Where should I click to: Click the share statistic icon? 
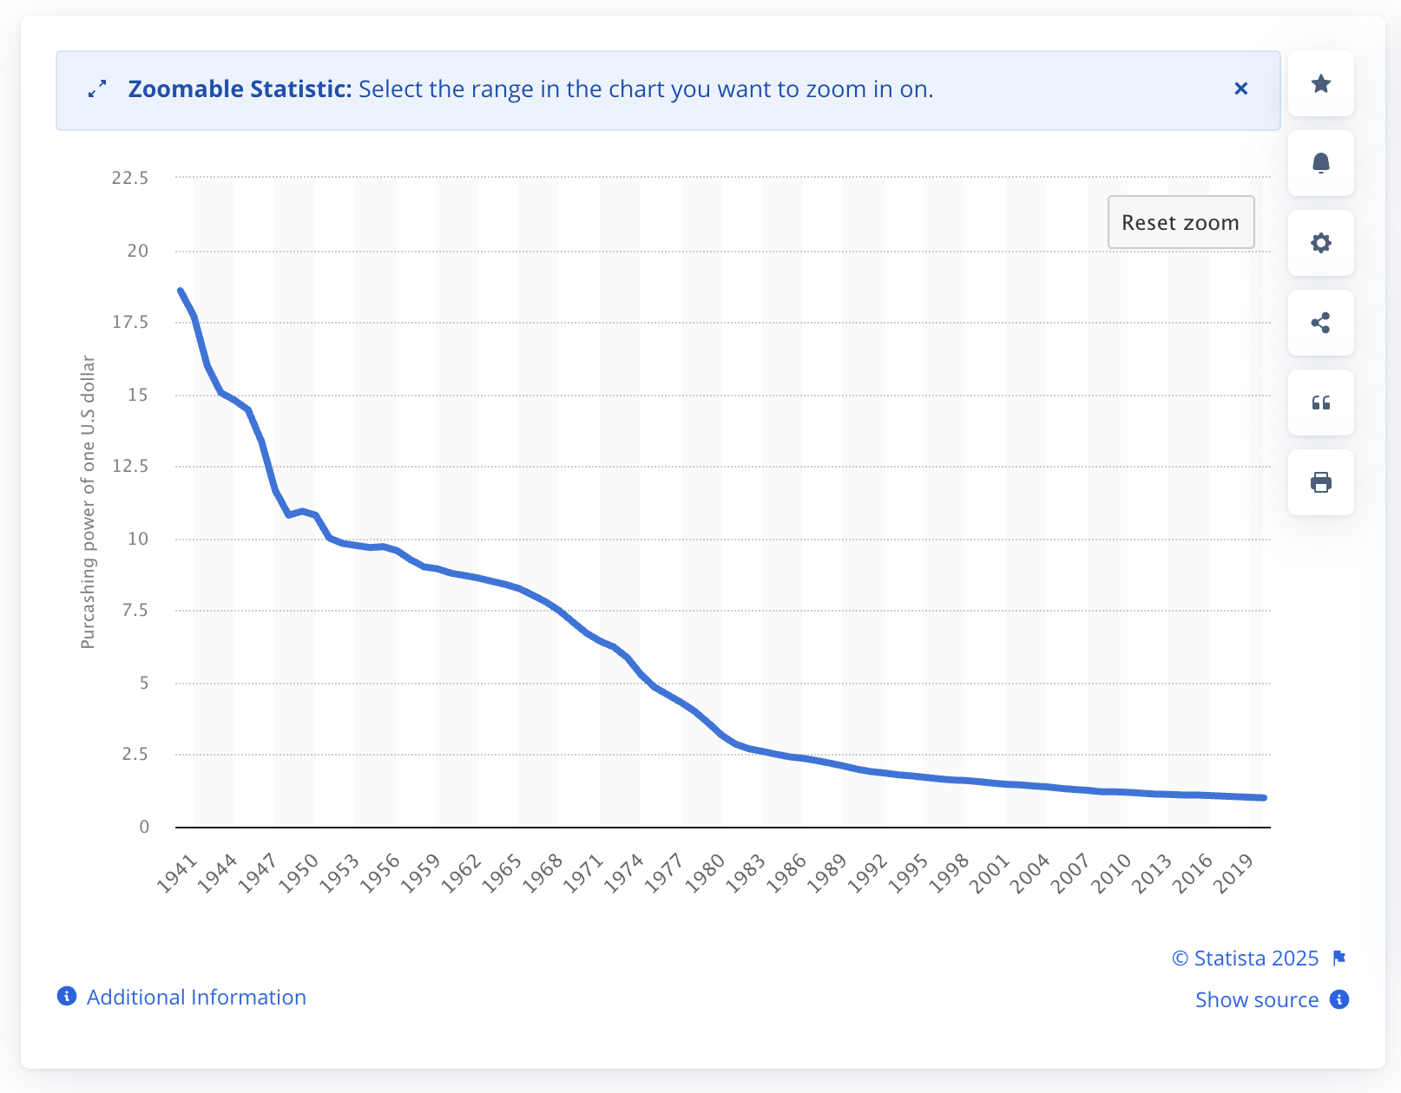(x=1320, y=323)
